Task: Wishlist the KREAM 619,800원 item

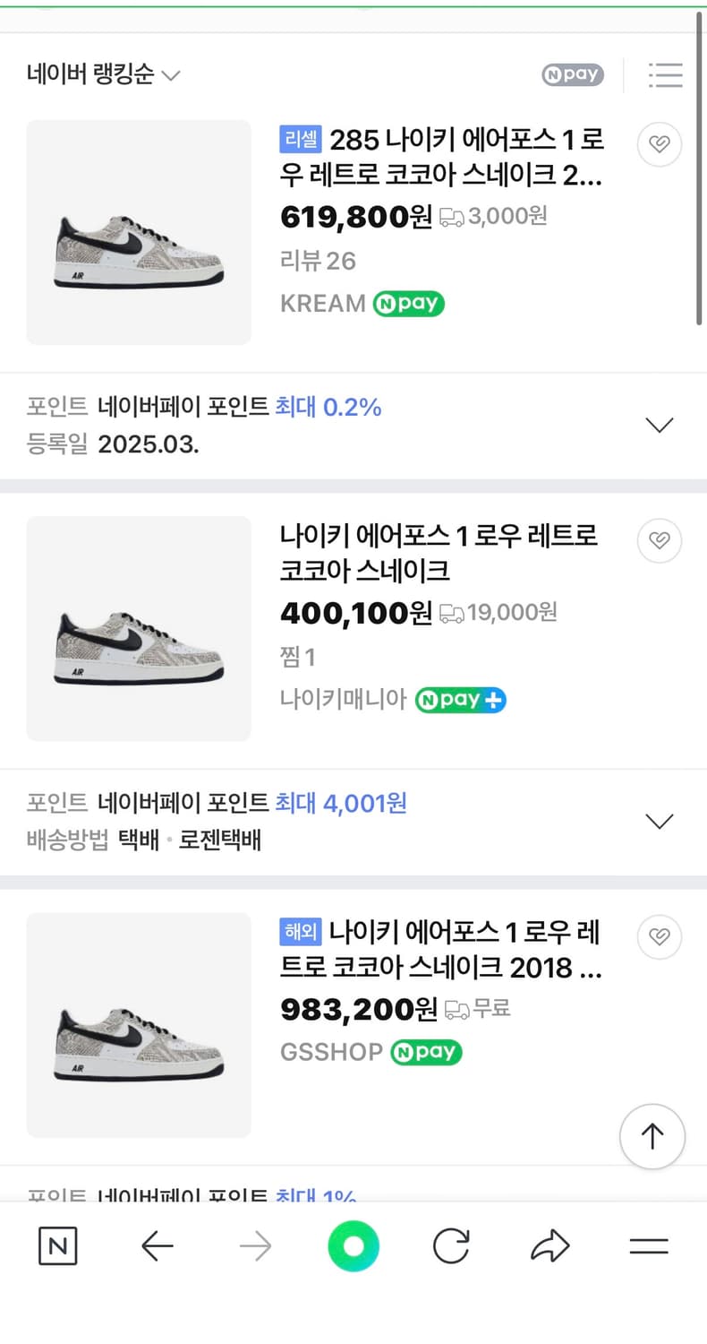Action: [660, 144]
